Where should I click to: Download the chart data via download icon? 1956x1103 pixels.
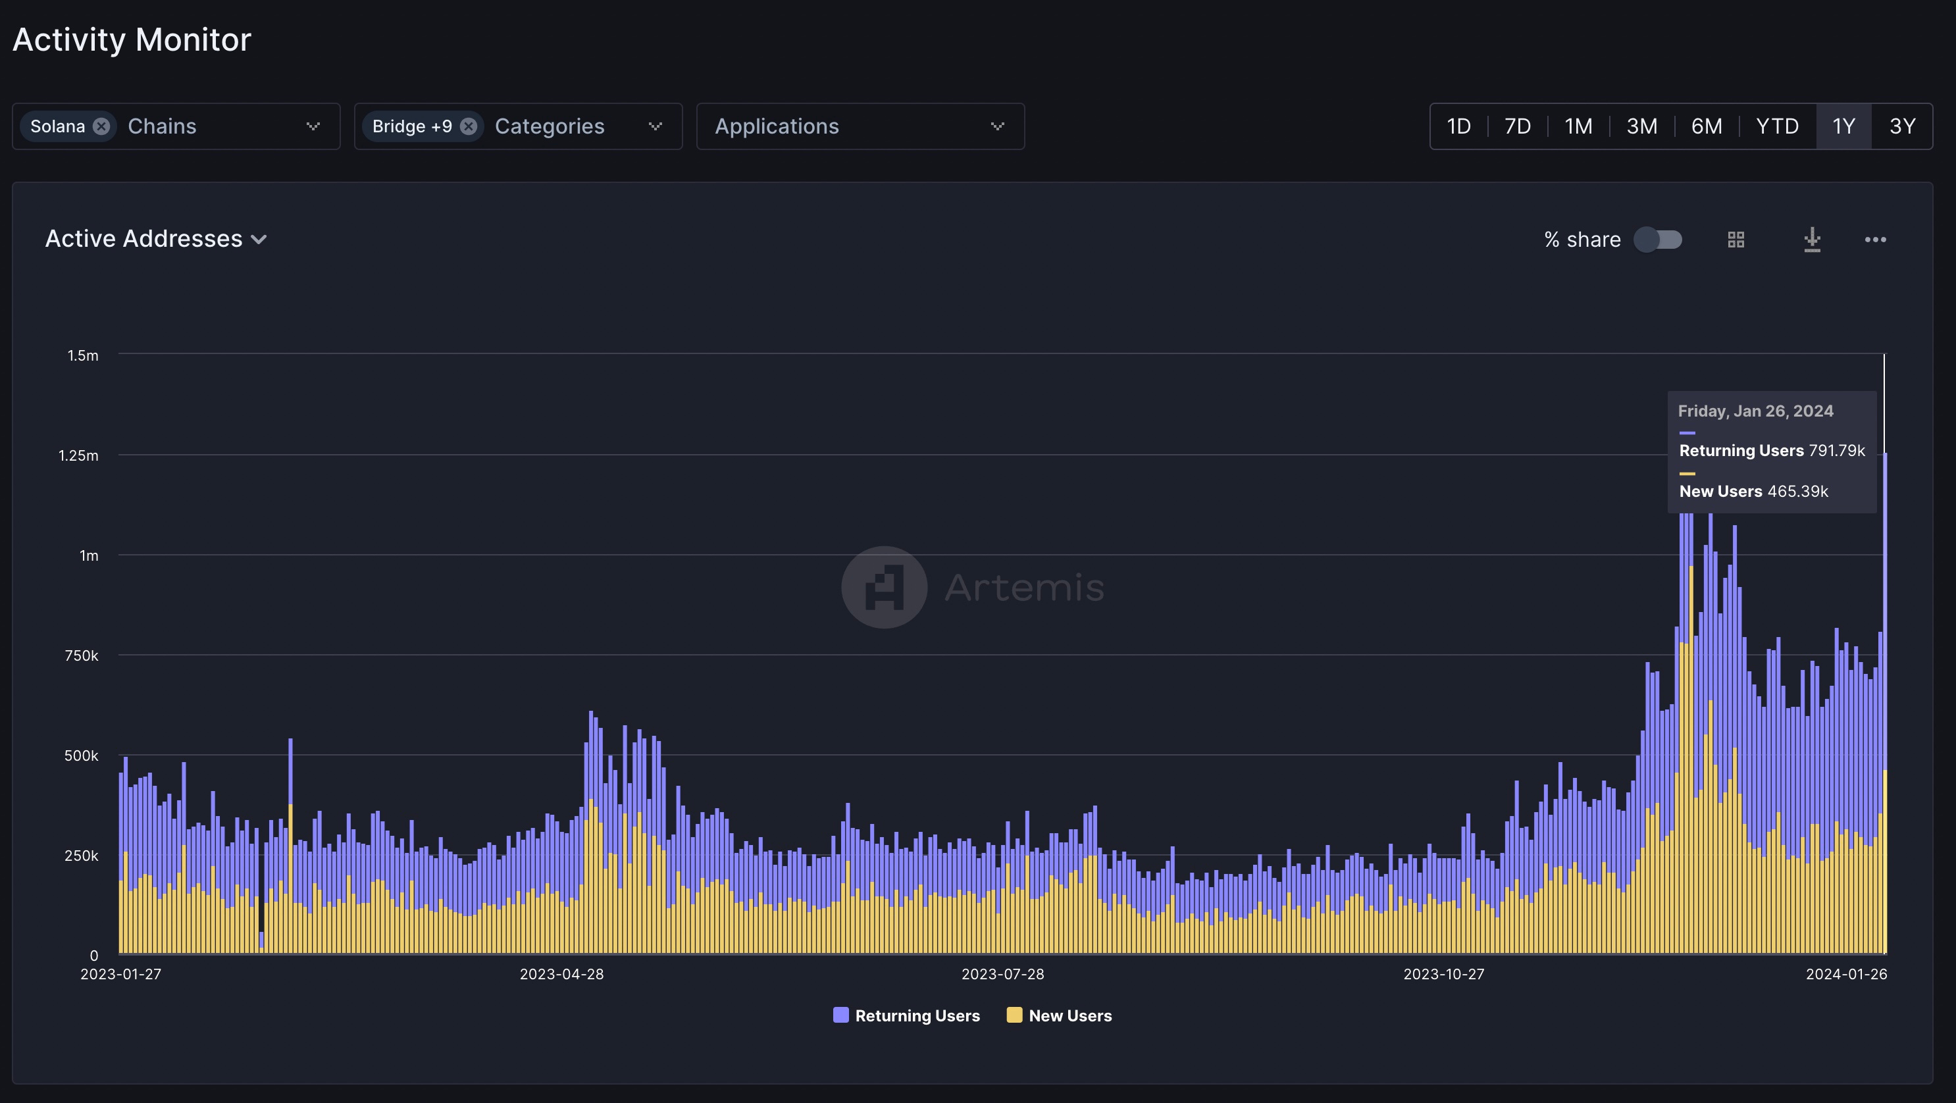[1812, 239]
